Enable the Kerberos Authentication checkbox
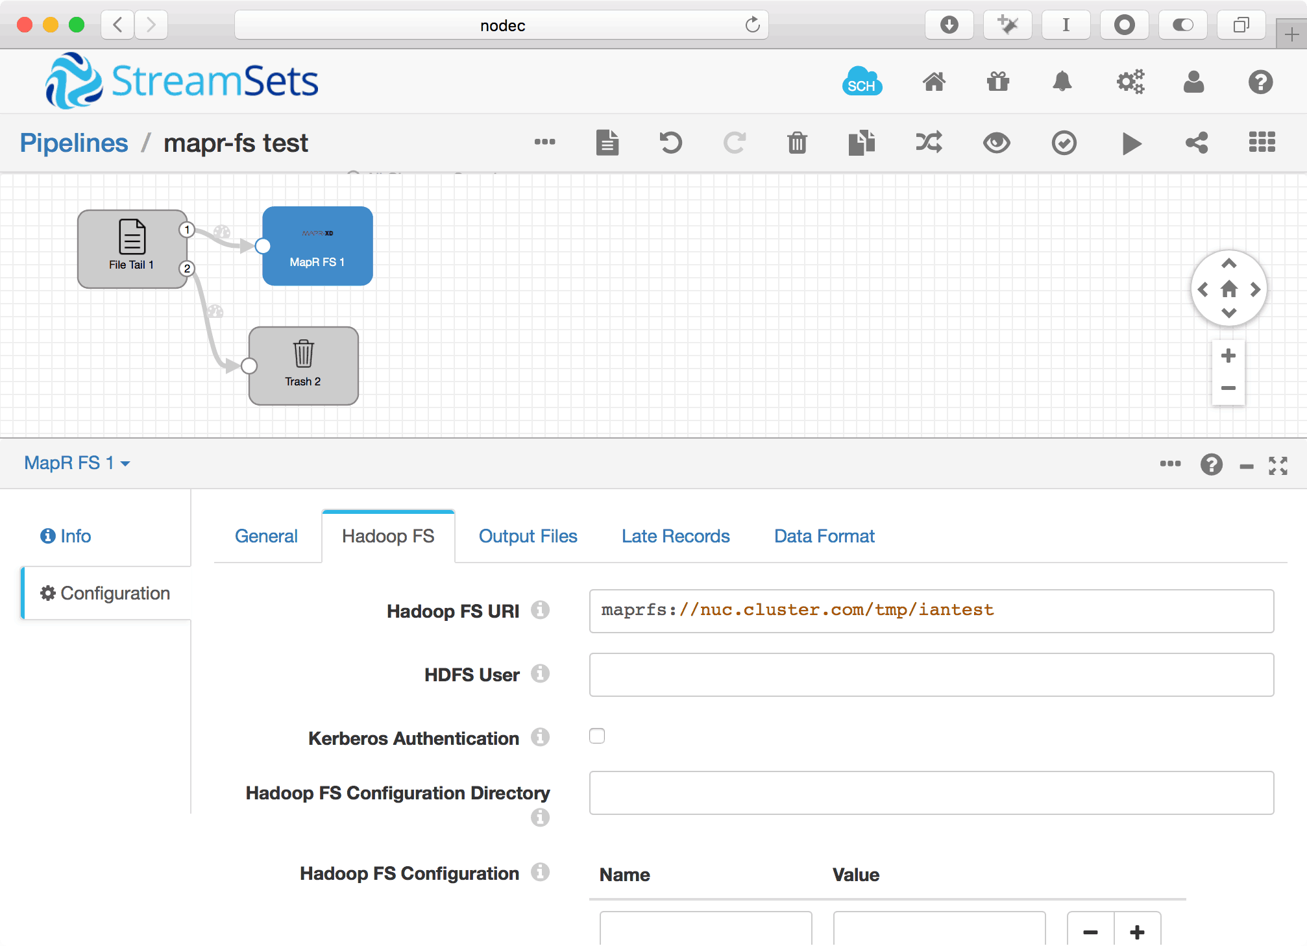Image resolution: width=1307 pixels, height=946 pixels. pyautogui.click(x=597, y=736)
